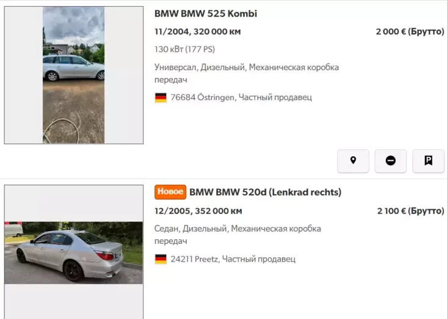Open the silver BMW wagon photo thumbnail
The width and height of the screenshot is (447, 319).
pos(73,75)
